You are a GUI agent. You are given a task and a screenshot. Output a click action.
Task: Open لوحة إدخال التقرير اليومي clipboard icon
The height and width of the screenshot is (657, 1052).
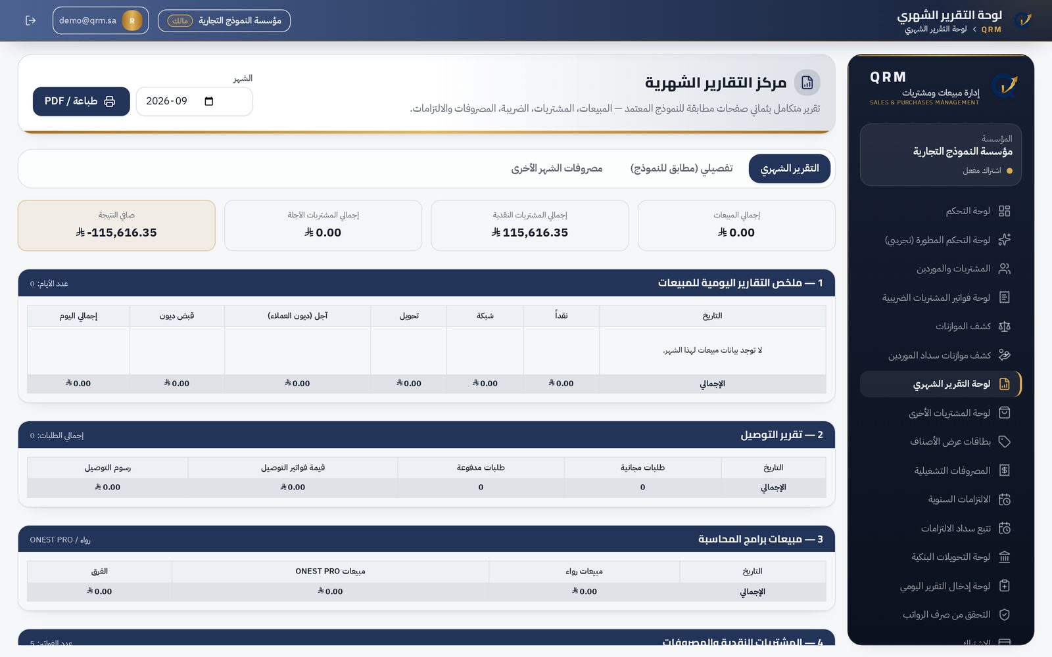pyautogui.click(x=1004, y=585)
